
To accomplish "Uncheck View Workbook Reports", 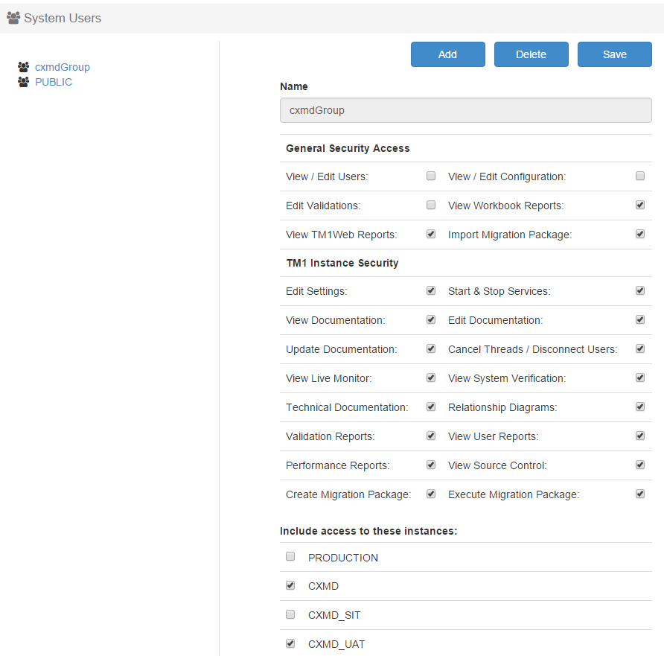I will 640,205.
